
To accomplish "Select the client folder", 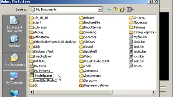I will click(x=35, y=23).
